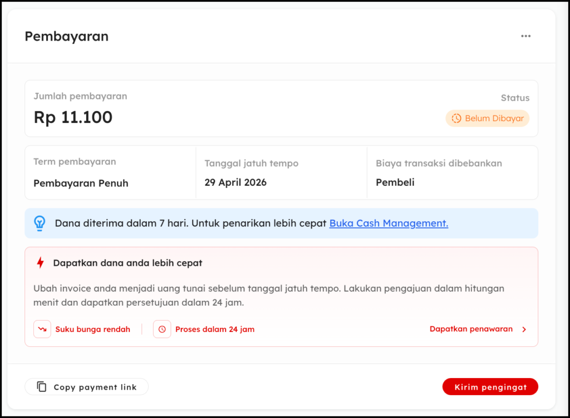
Task: Click the Pembeli transaction fee value
Action: click(395, 182)
